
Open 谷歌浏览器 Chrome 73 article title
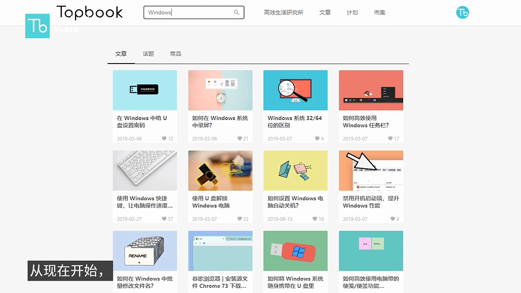(220, 282)
